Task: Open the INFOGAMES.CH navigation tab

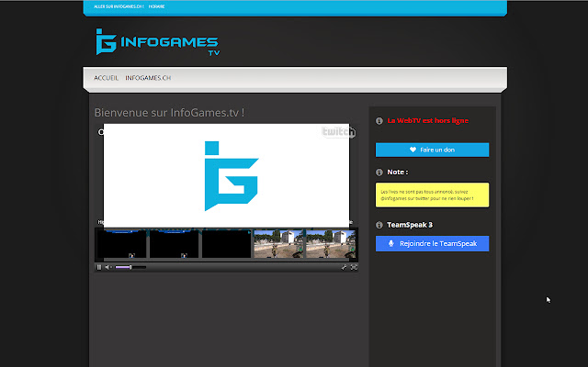Action: [148, 78]
